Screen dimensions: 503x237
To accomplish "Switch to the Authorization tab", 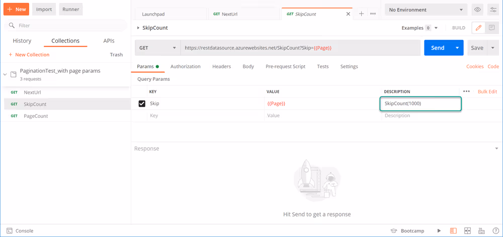I will tap(185, 66).
